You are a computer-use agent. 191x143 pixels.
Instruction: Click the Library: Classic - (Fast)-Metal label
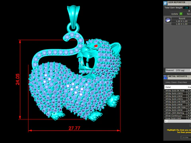point(176,82)
